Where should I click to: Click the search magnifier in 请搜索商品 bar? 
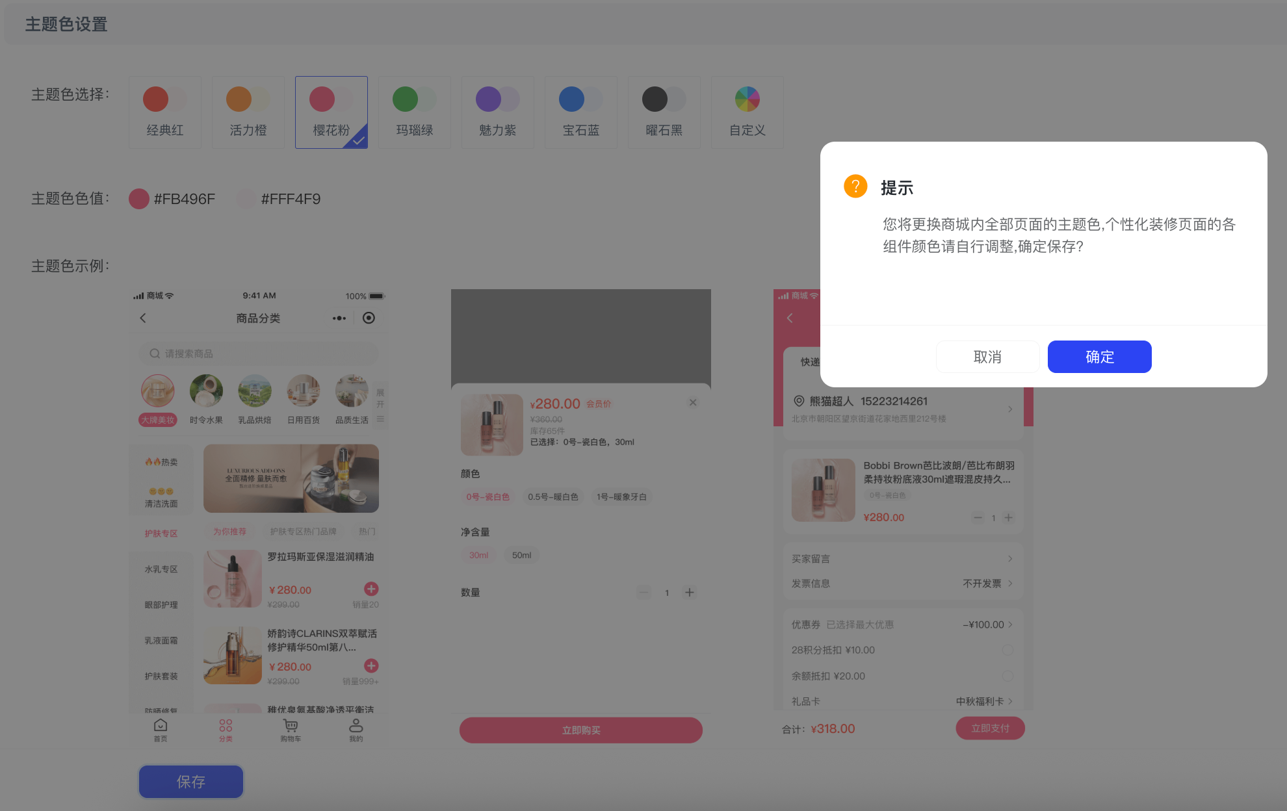(x=155, y=354)
